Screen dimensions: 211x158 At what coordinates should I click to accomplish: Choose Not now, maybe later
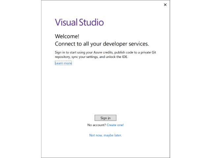pos(105,135)
